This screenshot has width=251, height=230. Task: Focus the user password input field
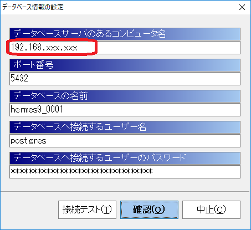[125, 172]
